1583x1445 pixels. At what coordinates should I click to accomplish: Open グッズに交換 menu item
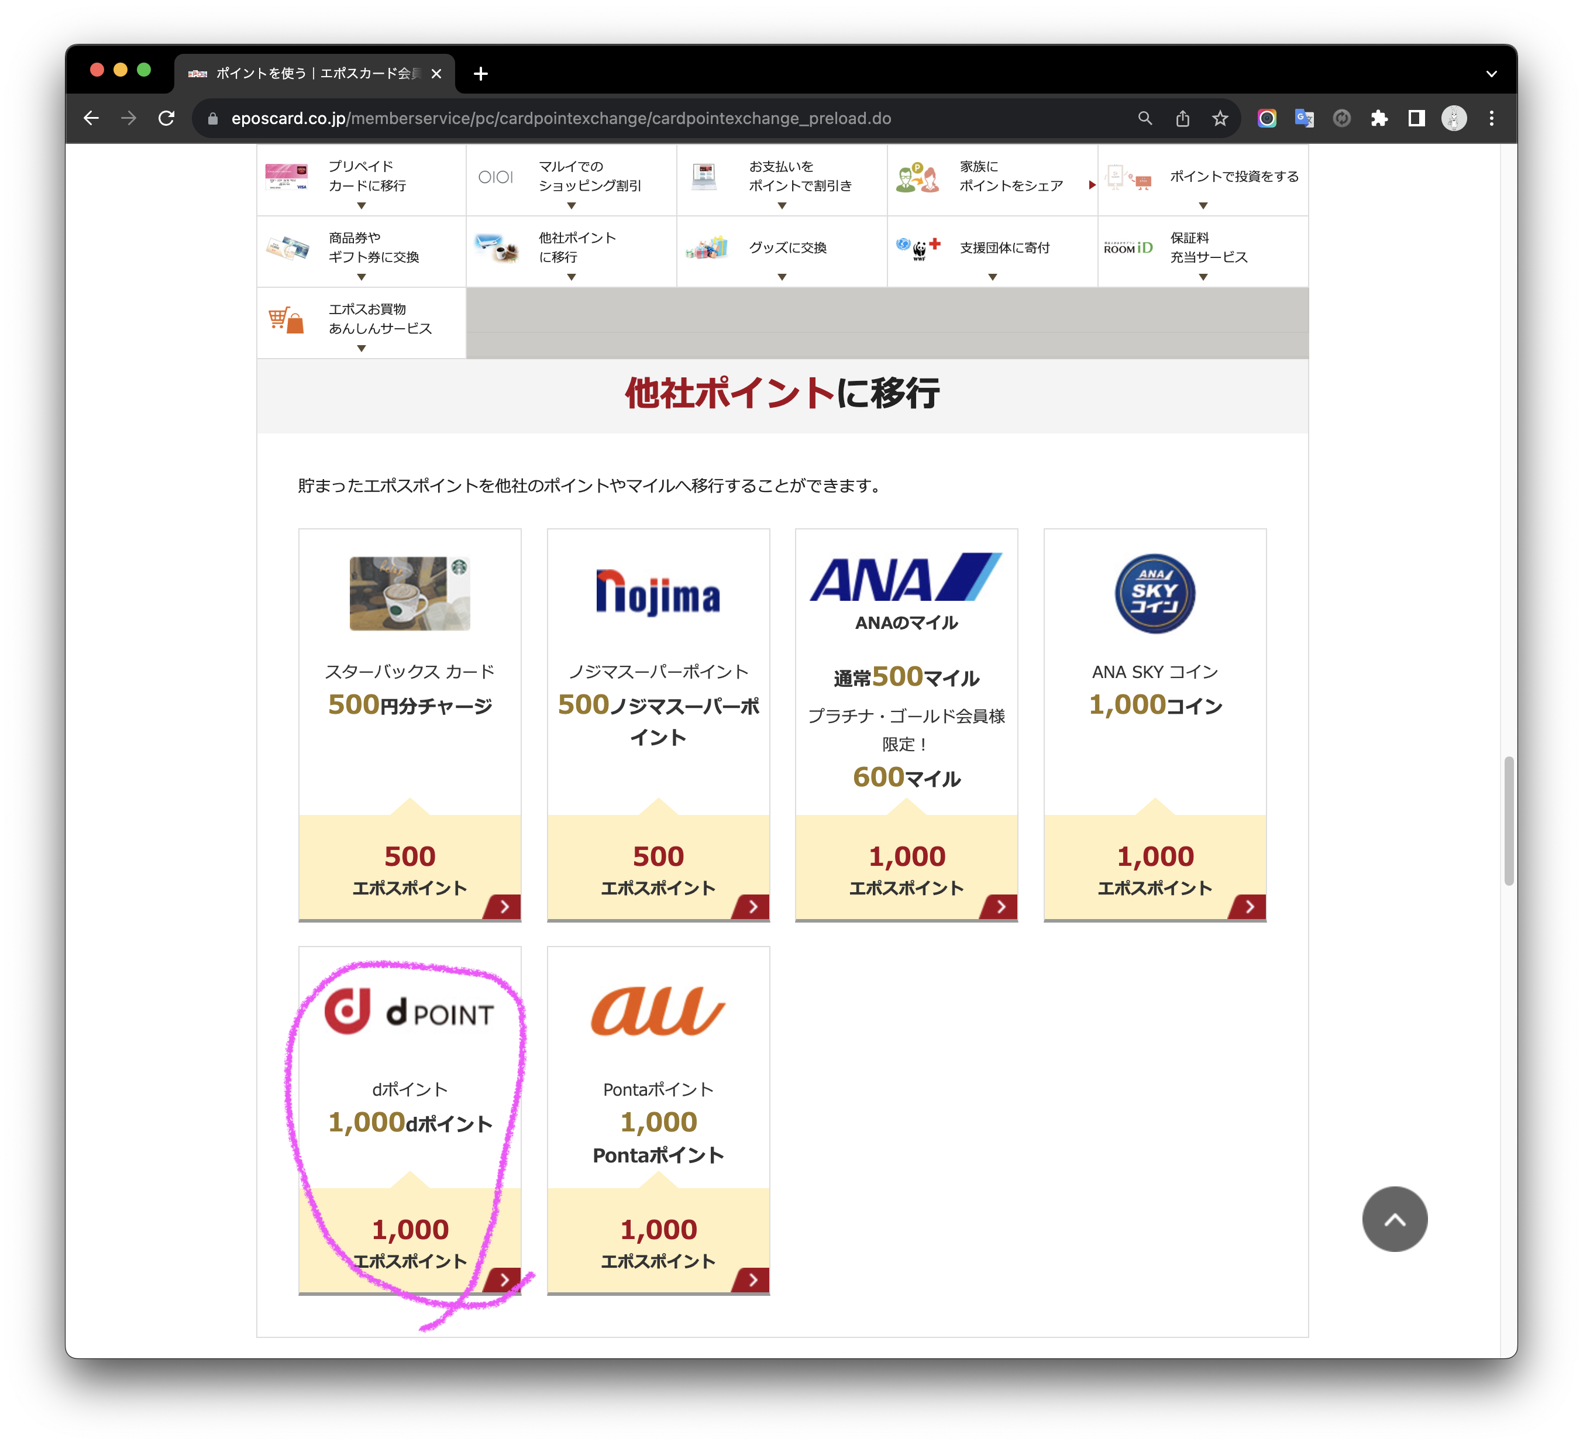click(782, 252)
